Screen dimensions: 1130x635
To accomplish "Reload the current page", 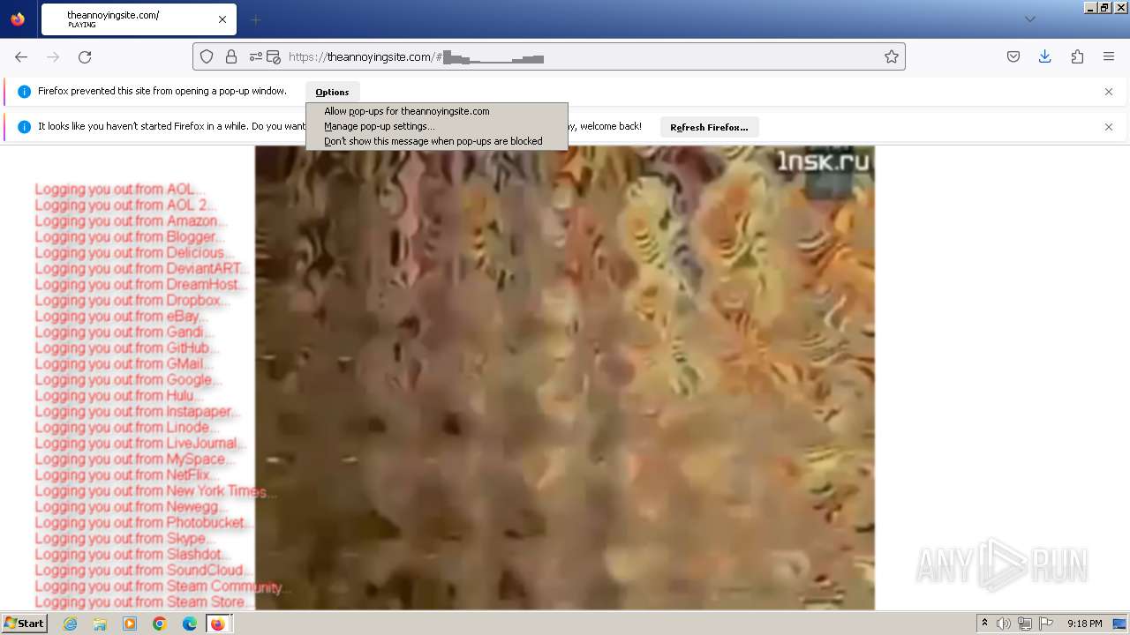I will coord(85,56).
